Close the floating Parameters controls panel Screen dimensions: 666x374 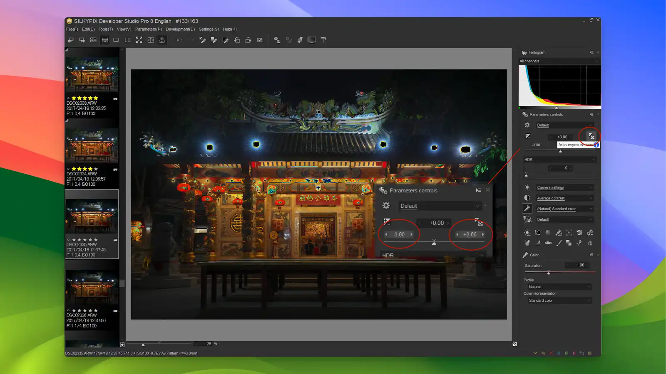tap(488, 190)
